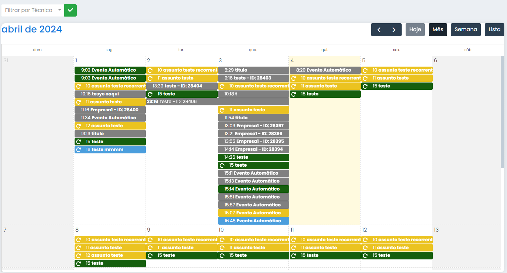
Task: Open yellow 16:07 Evento Automático
Action: 253,213
